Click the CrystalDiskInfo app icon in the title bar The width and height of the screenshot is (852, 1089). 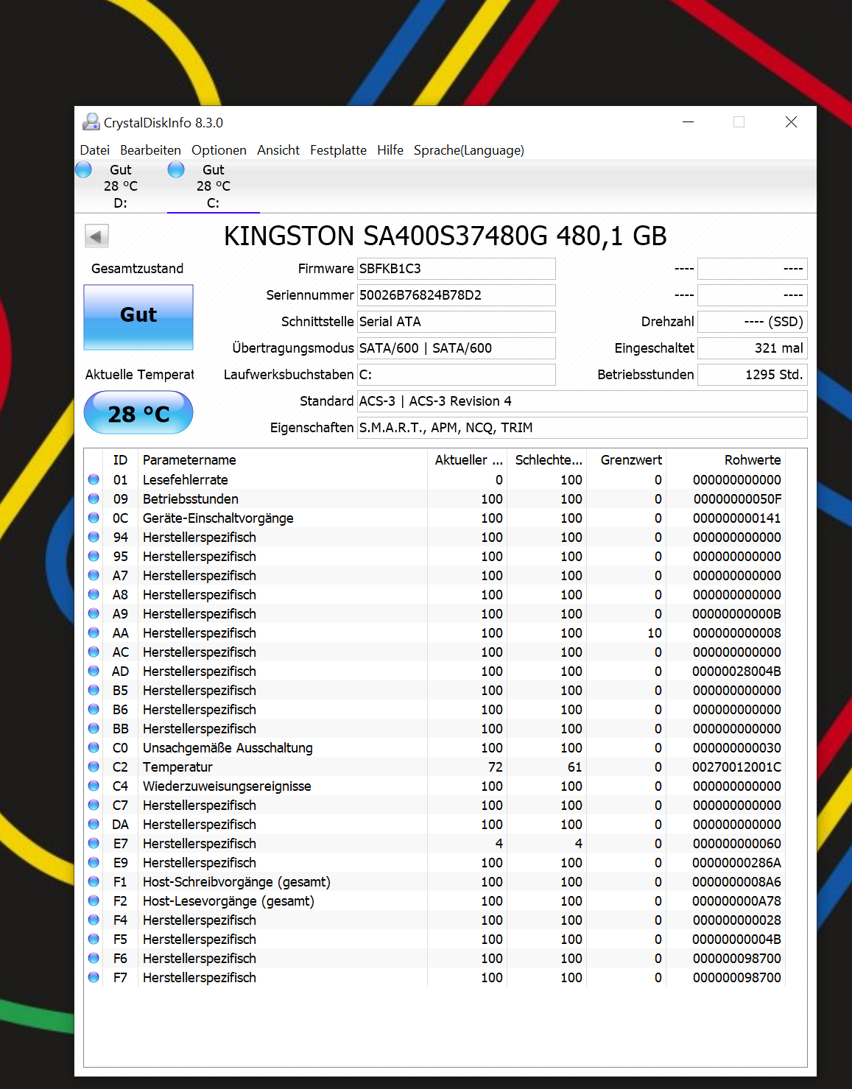[x=91, y=122]
